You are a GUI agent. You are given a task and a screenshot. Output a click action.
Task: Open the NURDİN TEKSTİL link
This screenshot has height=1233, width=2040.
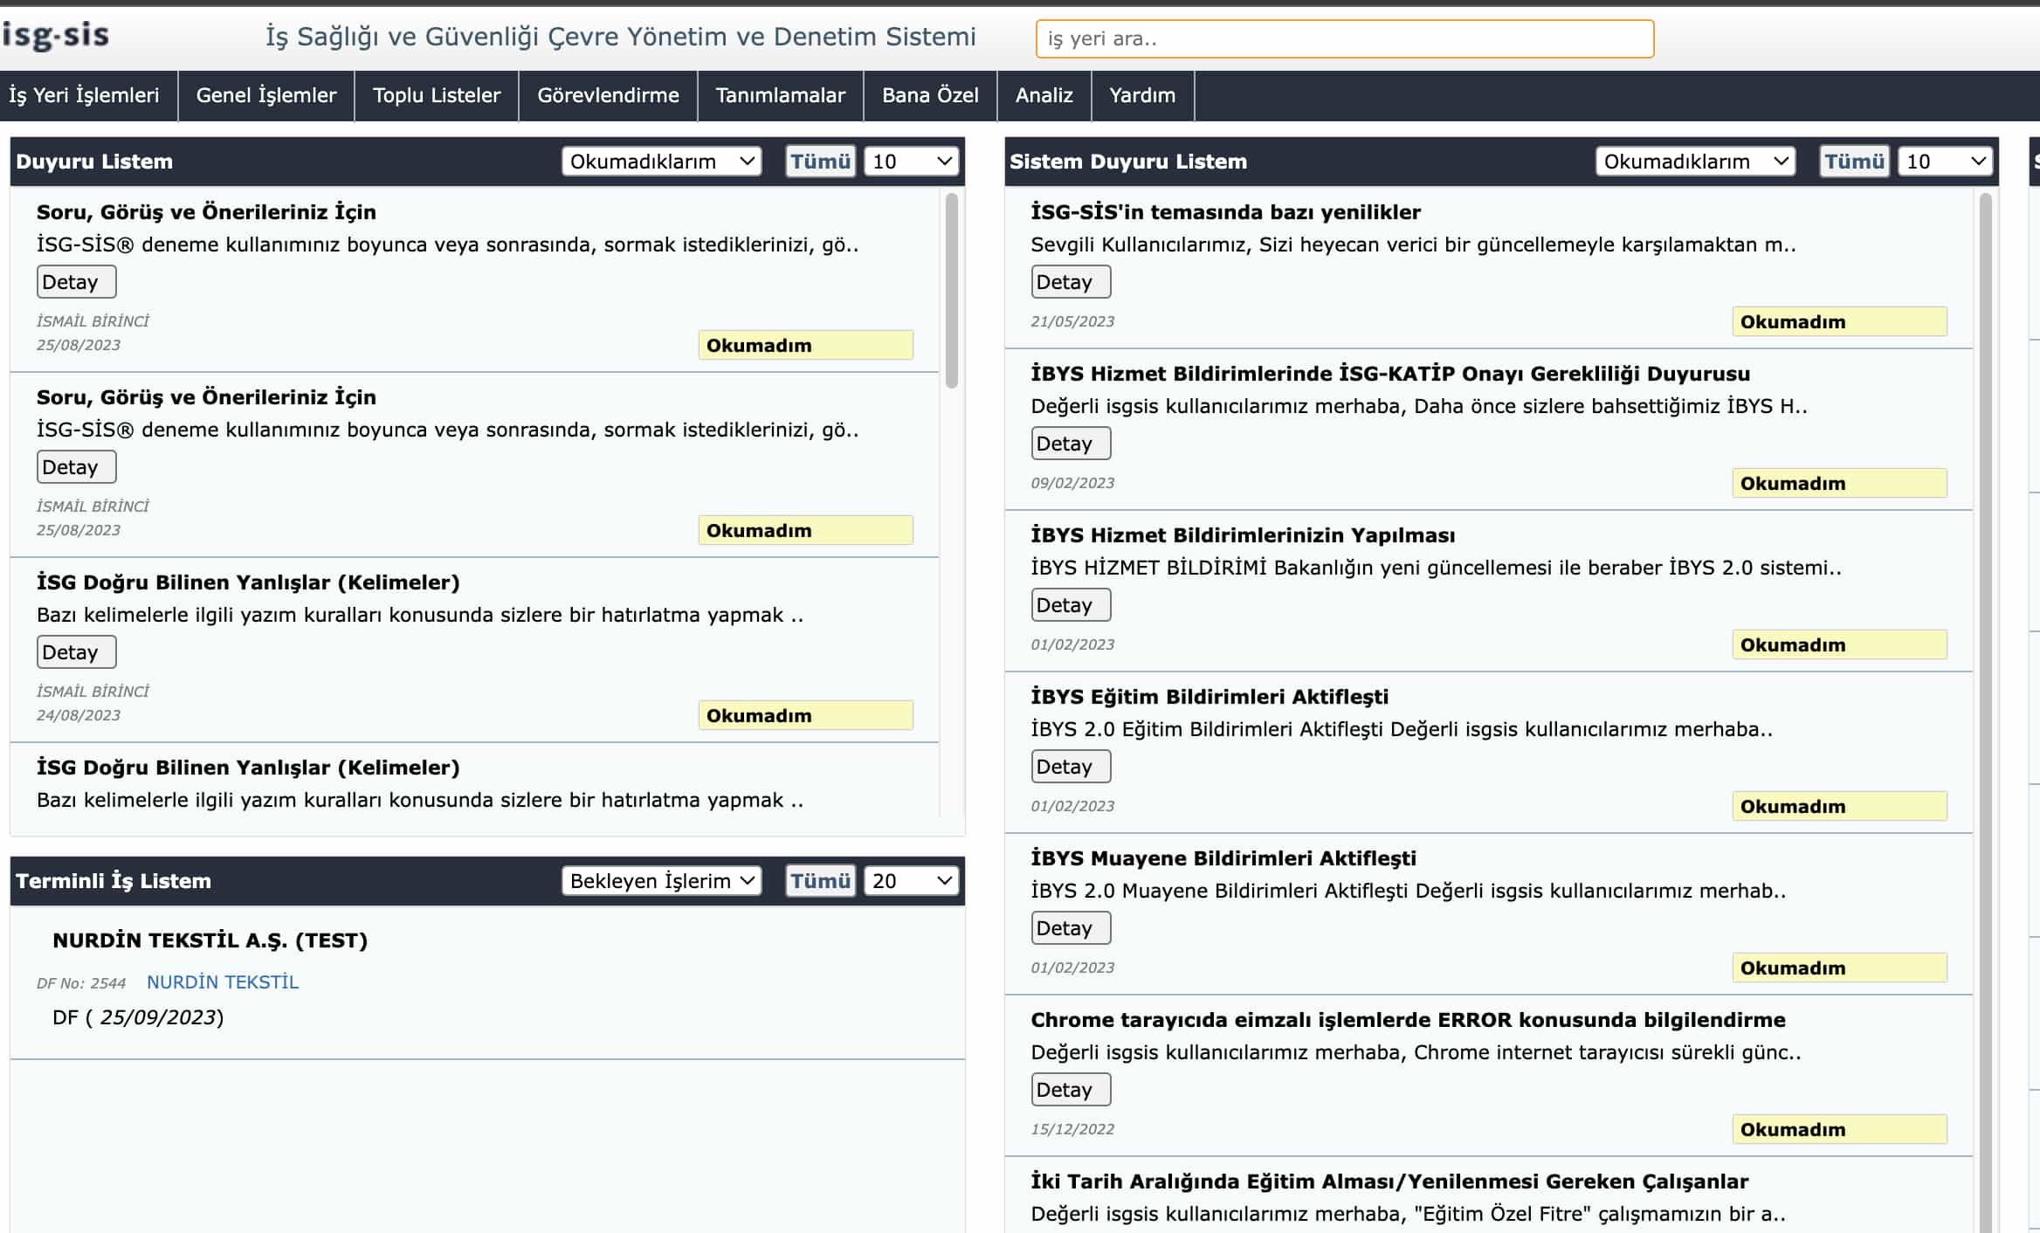(x=223, y=982)
